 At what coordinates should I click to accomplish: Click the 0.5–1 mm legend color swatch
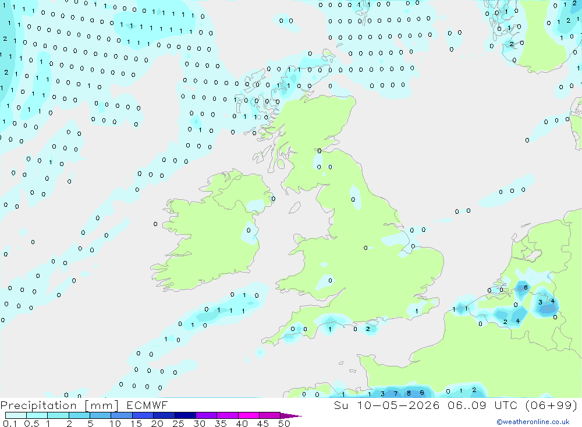click(x=37, y=415)
